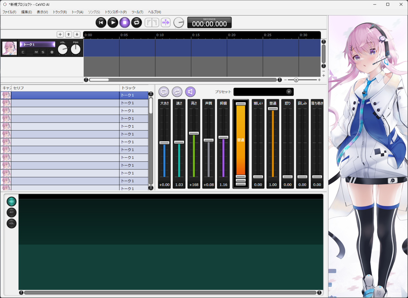Image resolution: width=408 pixels, height=298 pixels.
Task: Click the loop range markers icon
Action: [x=152, y=23]
